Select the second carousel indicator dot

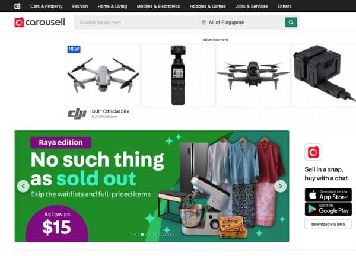point(138,235)
